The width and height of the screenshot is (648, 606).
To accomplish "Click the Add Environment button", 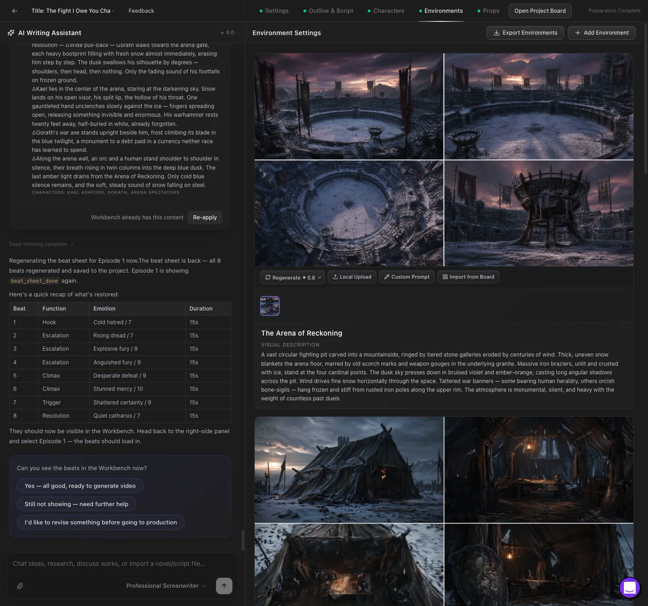I will pyautogui.click(x=602, y=33).
